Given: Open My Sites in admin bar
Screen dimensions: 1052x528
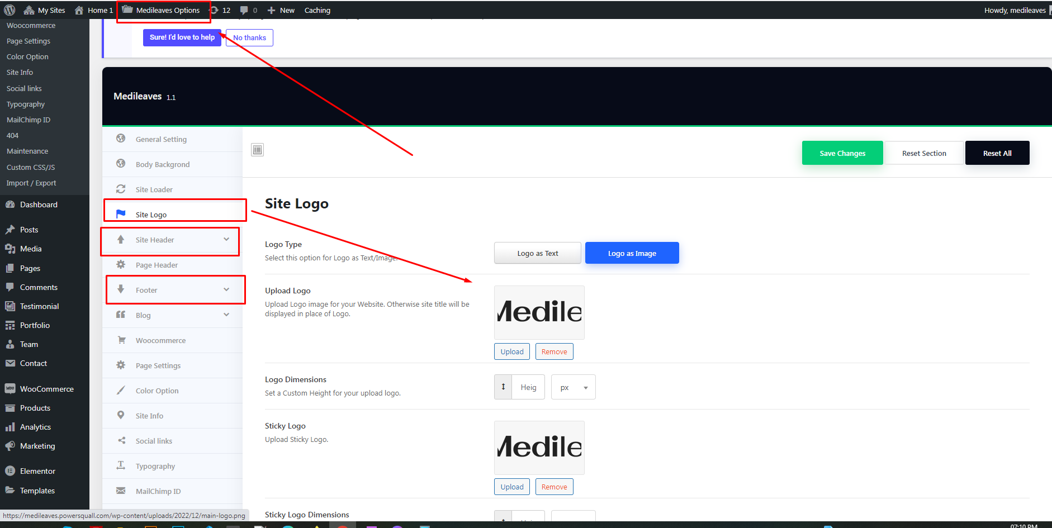Looking at the screenshot, I should 44,10.
